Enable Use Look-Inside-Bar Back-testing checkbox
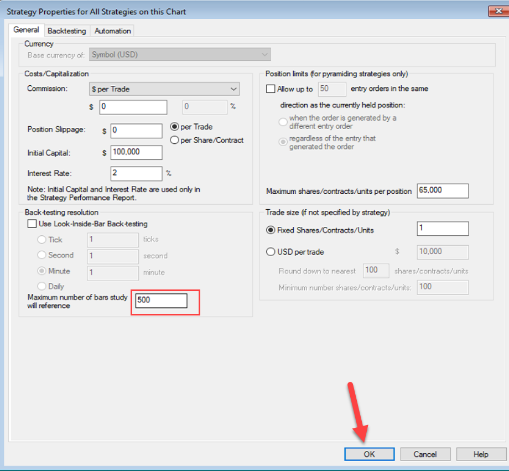 coord(32,224)
